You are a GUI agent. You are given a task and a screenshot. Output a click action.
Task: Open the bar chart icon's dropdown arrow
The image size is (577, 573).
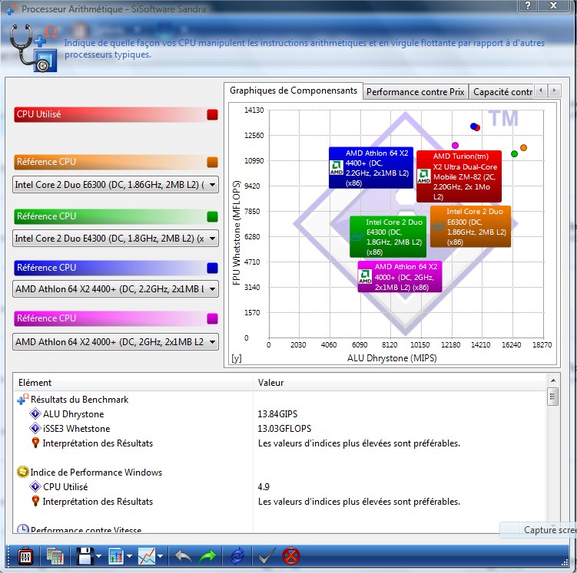(129, 556)
